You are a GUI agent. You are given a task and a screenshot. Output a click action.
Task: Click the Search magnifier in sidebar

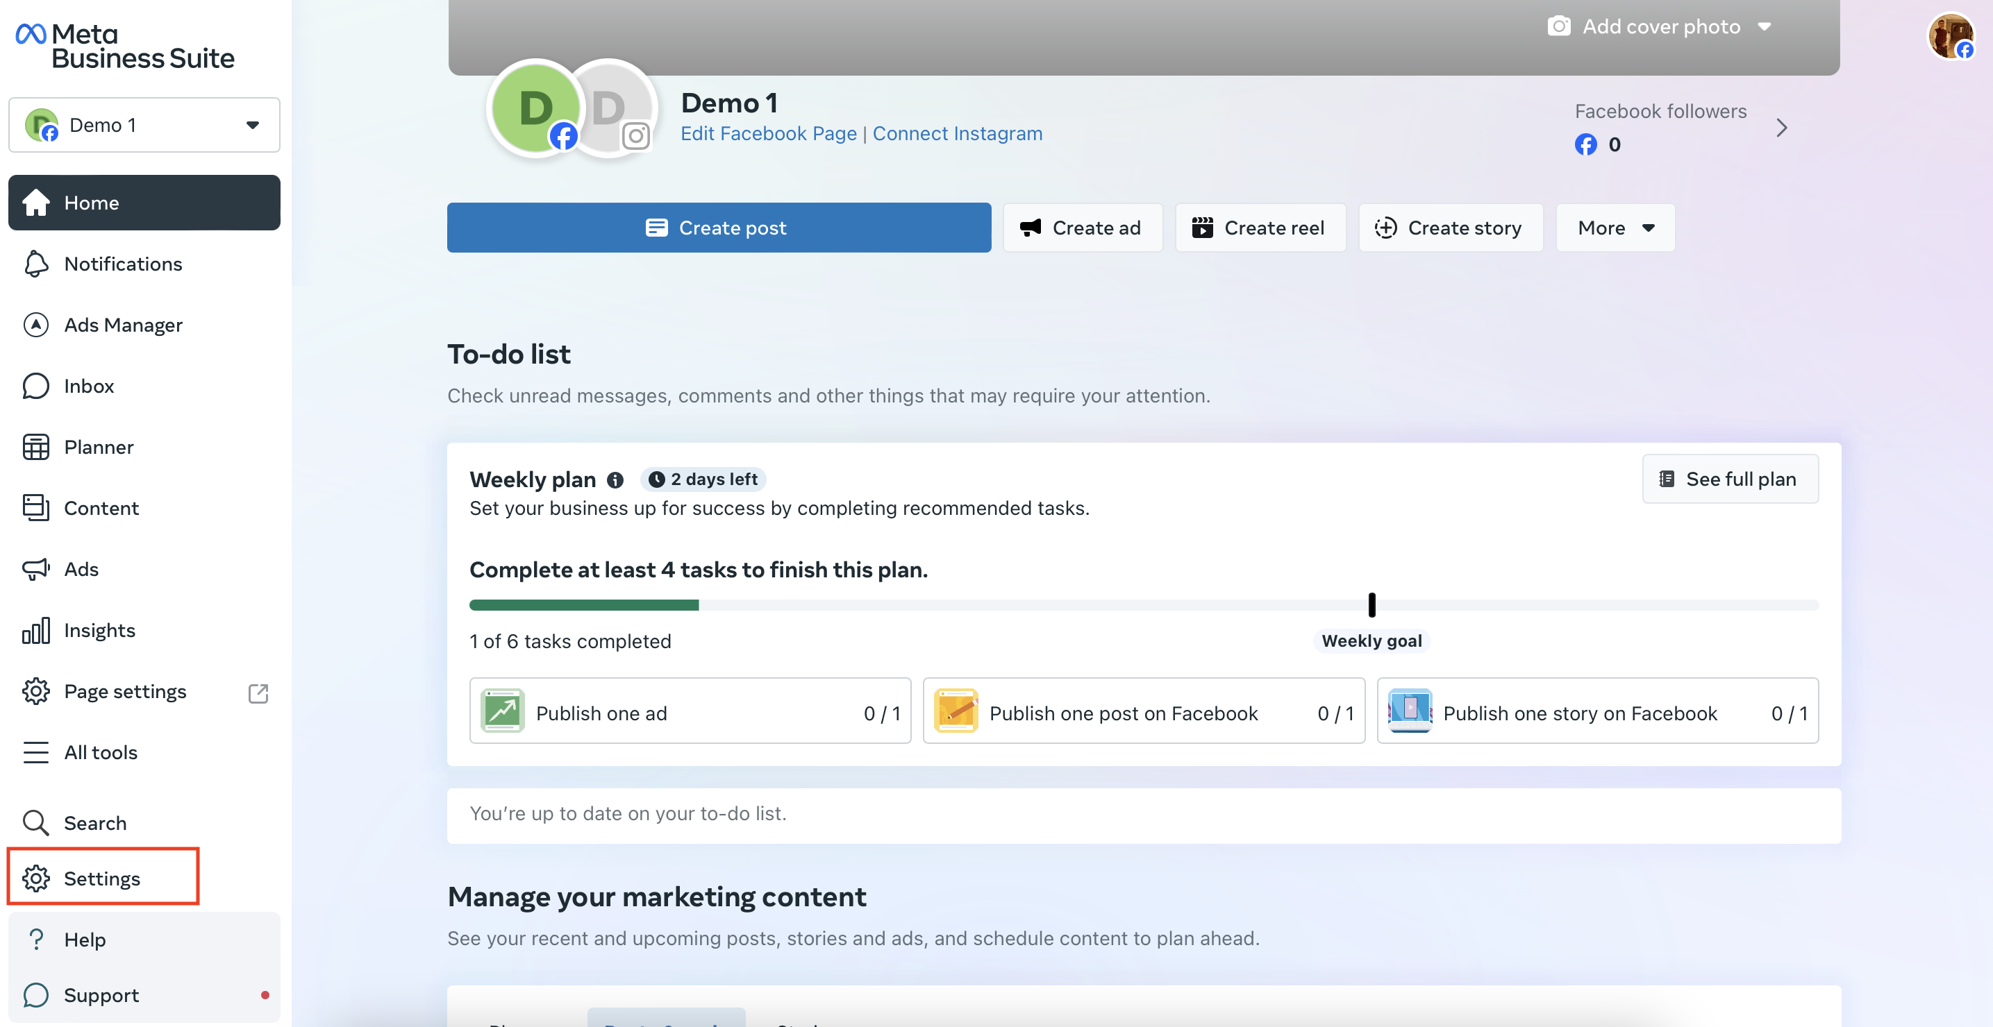tap(35, 823)
